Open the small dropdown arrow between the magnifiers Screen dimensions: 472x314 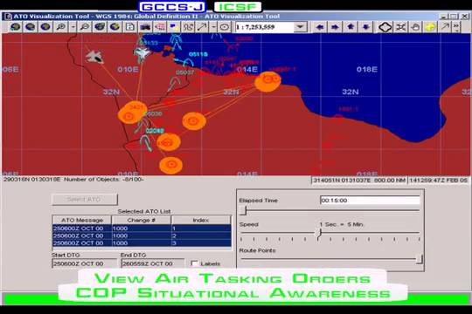[x=73, y=27]
